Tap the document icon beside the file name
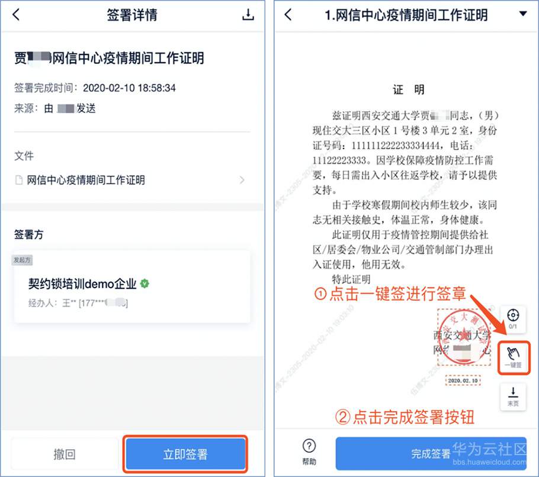Viewport: 539px width, 477px height. tap(19, 180)
